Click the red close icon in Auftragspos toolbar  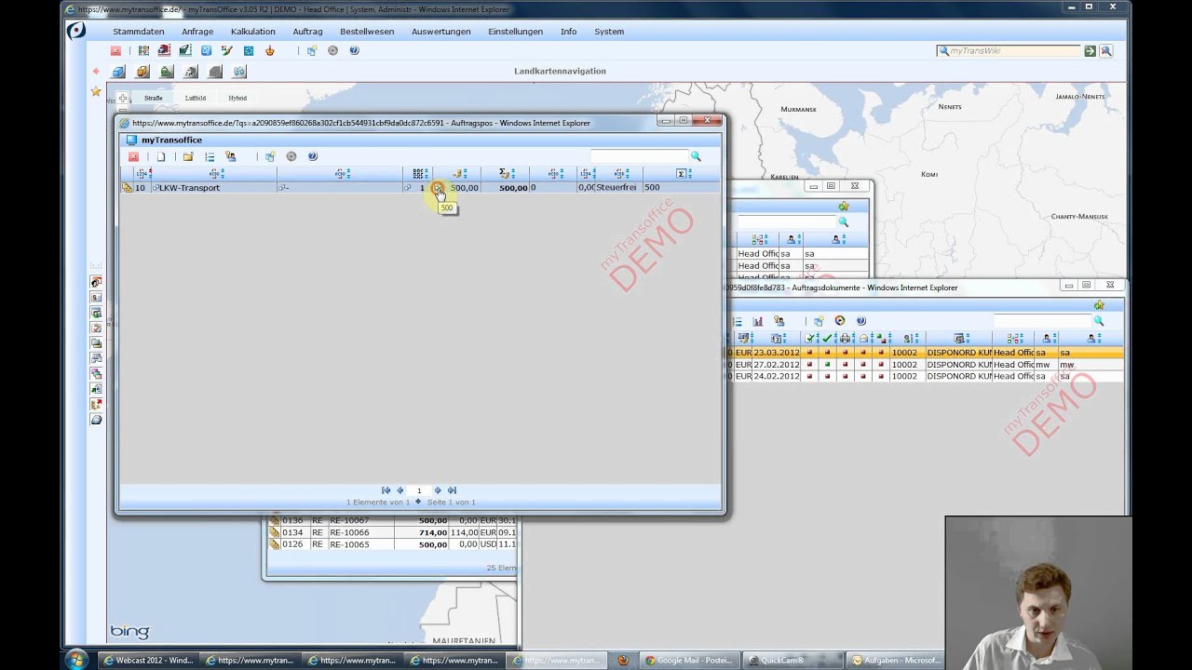(133, 156)
